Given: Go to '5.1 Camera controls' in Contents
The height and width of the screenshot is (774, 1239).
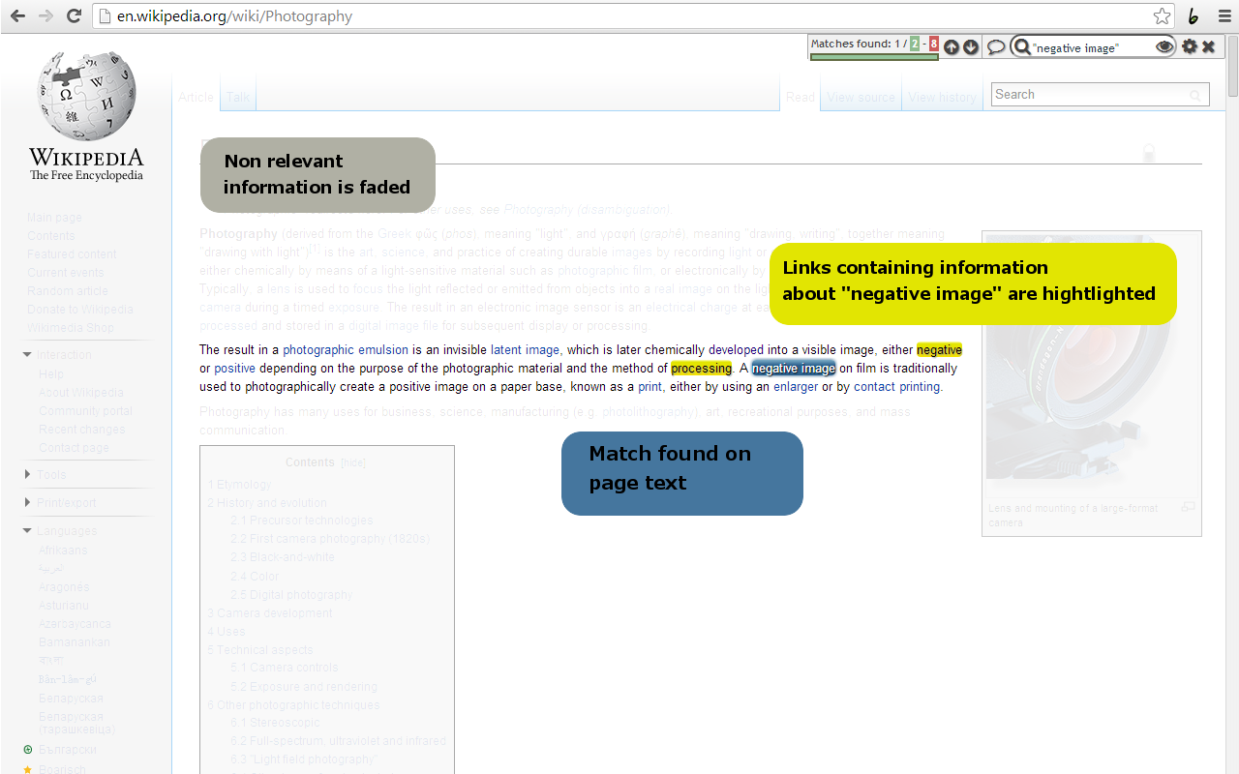Looking at the screenshot, I should point(285,668).
